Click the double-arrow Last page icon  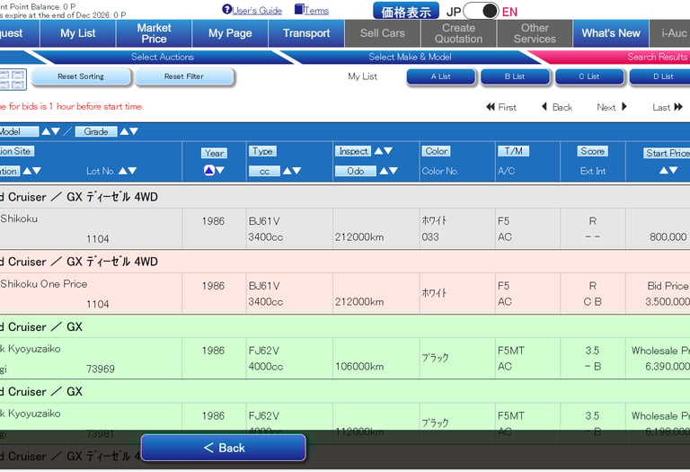pyautogui.click(x=678, y=107)
